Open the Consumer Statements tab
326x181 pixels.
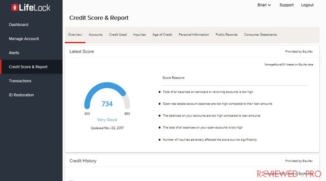(x=260, y=34)
